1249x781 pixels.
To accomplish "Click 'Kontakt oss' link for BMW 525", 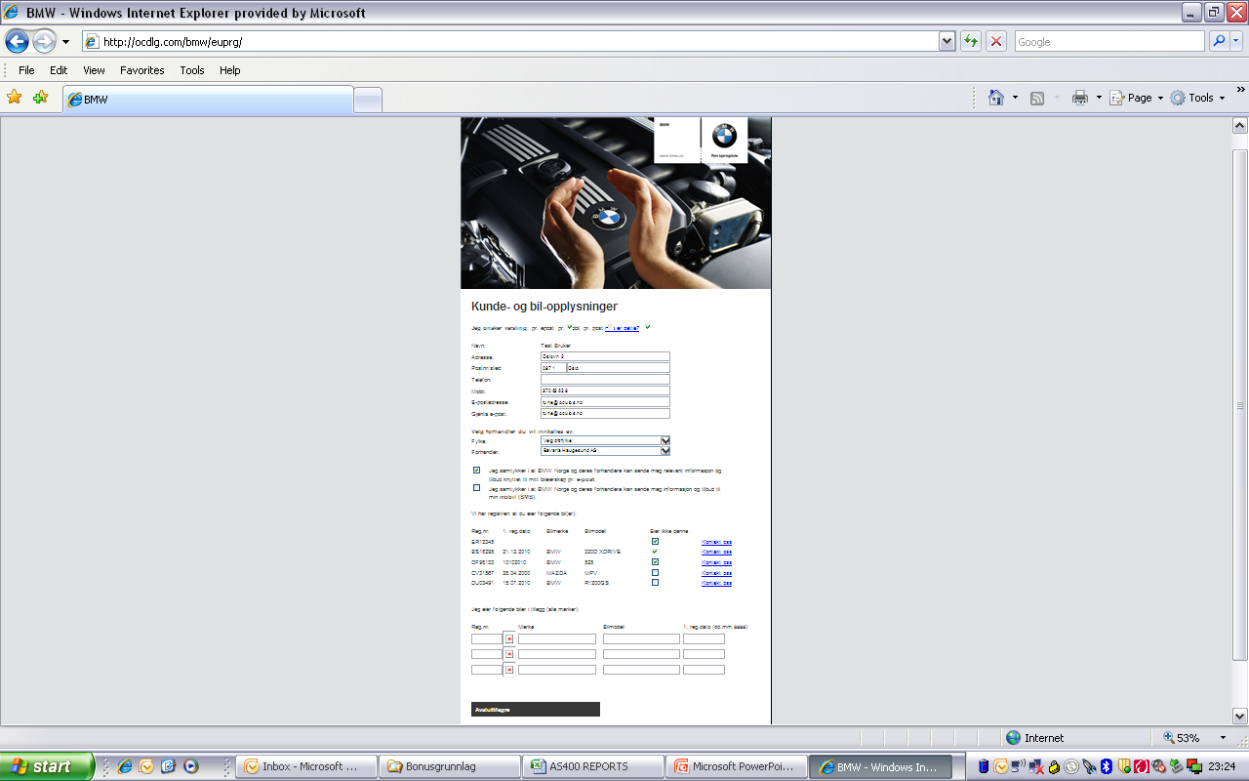I will [716, 562].
